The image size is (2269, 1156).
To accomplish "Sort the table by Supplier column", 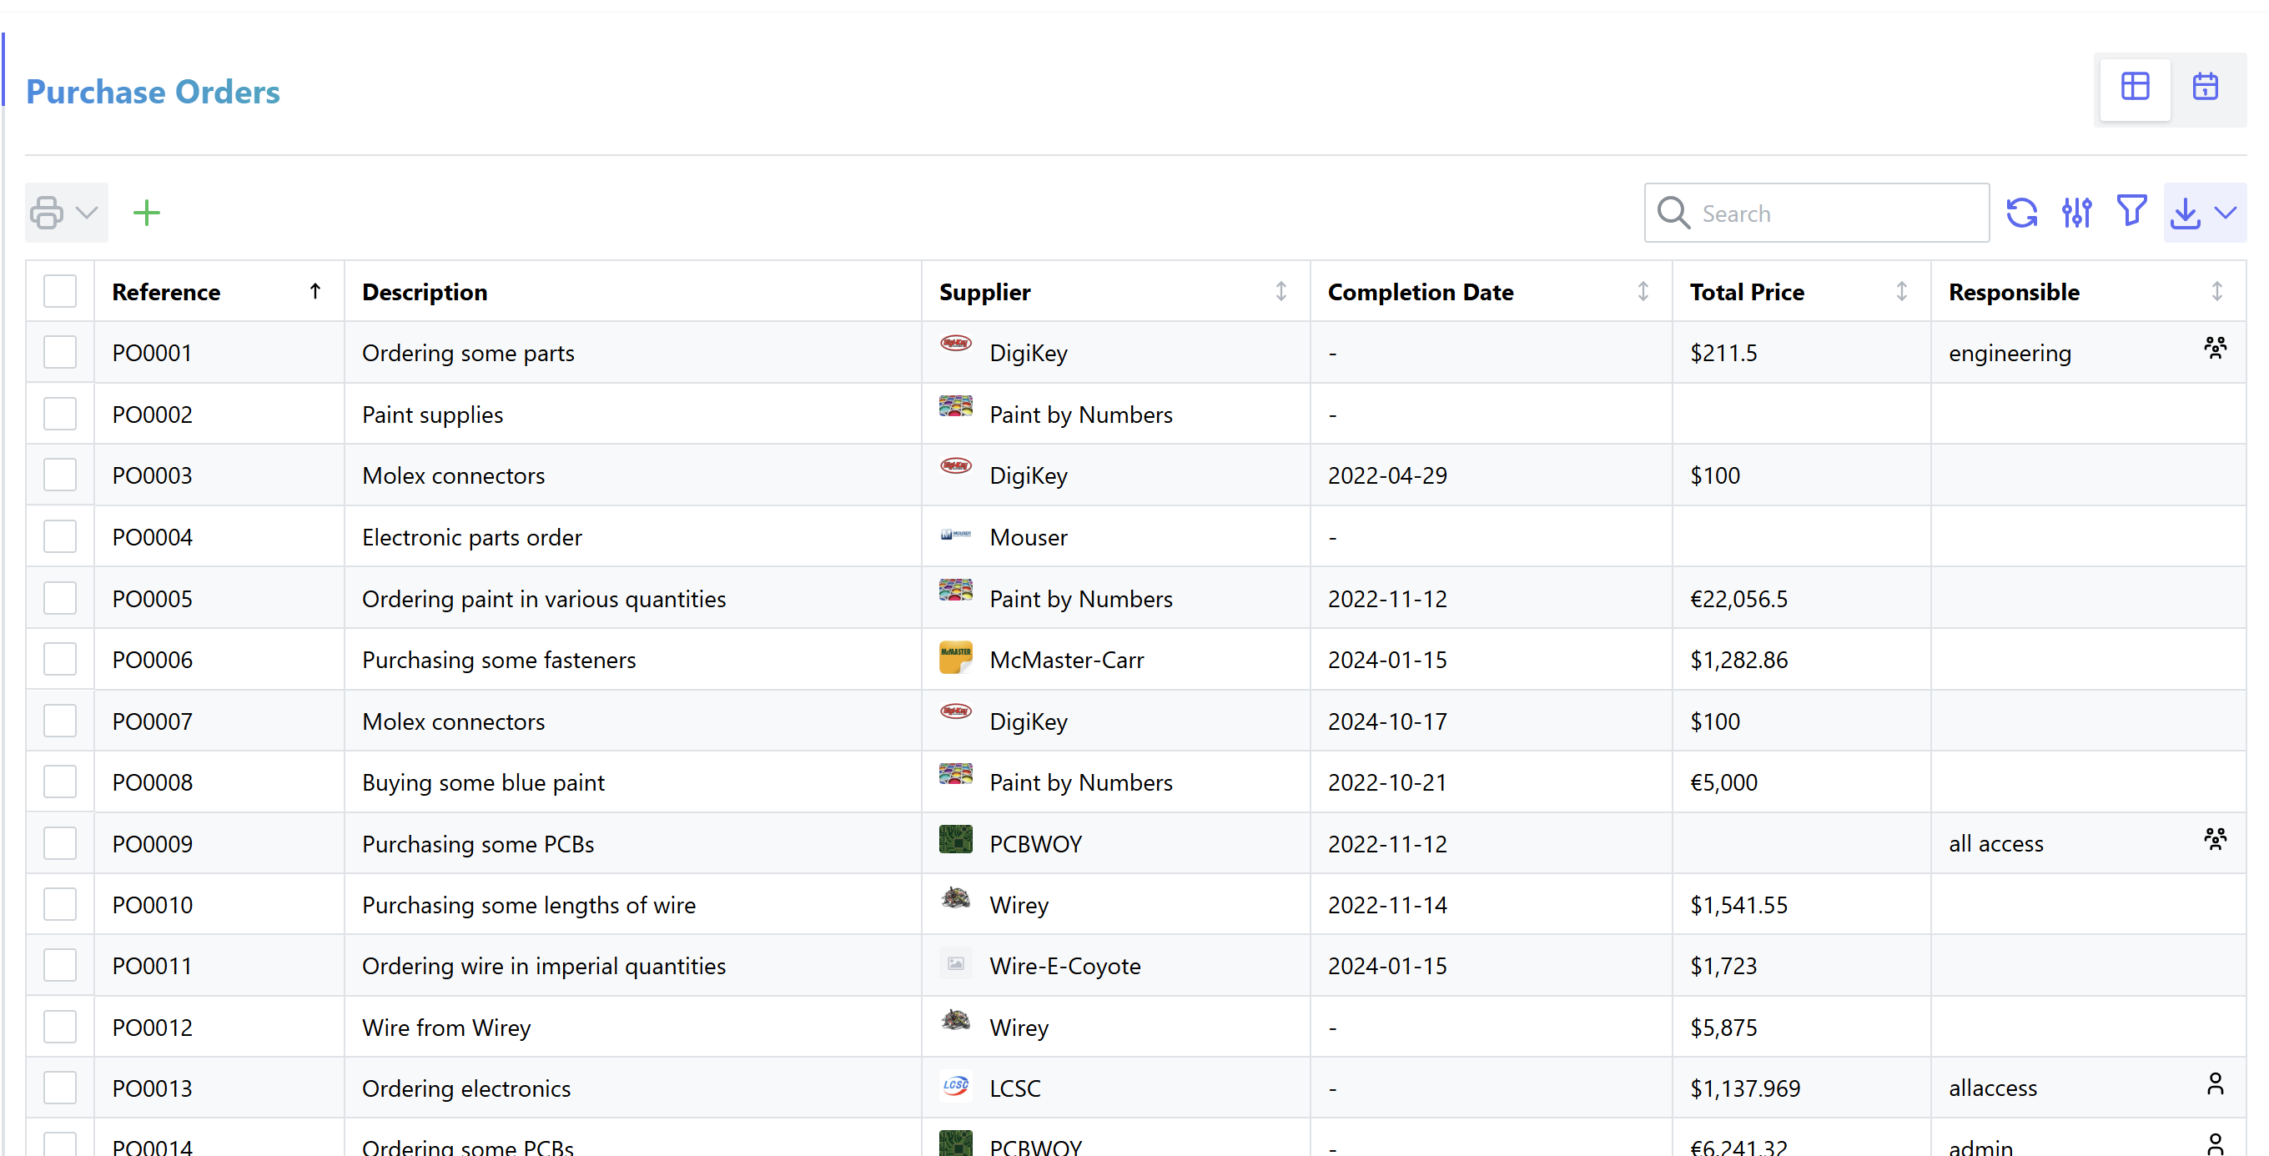I will tap(1281, 290).
